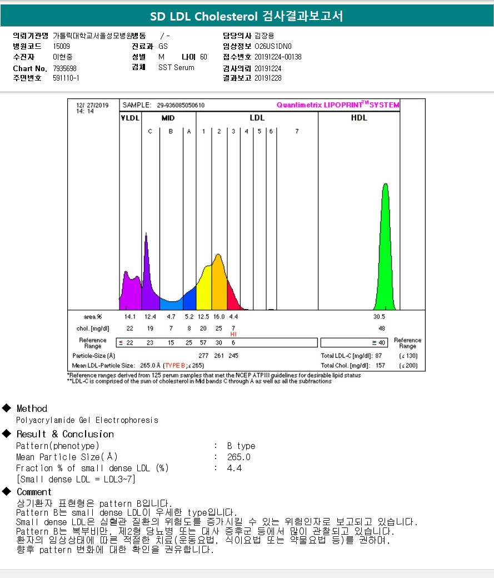The width and height of the screenshot is (494, 578).
Task: Select the 'Mean LDL-Particle Size:' label in chart
Action: pyautogui.click(x=103, y=366)
